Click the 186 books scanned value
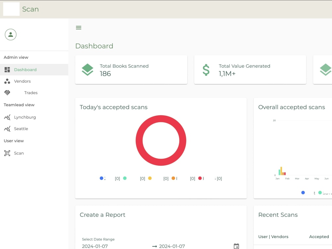Viewport: 332px width, 249px height. (x=105, y=74)
